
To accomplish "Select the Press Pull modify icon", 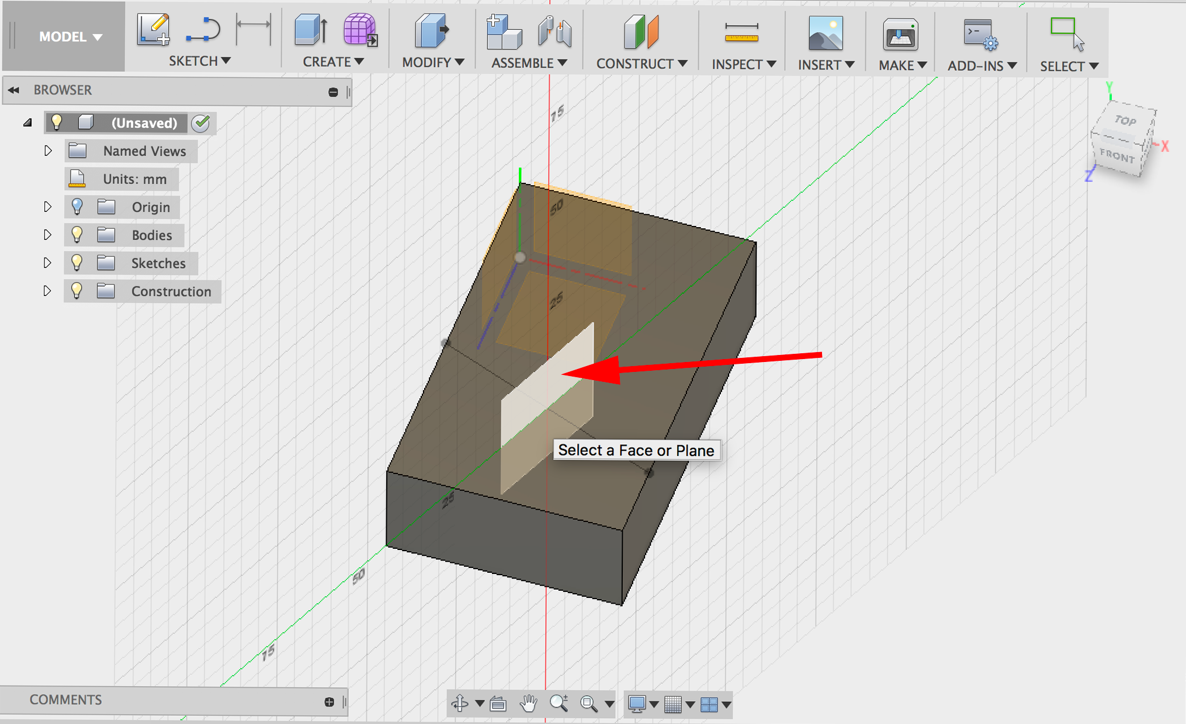I will (431, 31).
